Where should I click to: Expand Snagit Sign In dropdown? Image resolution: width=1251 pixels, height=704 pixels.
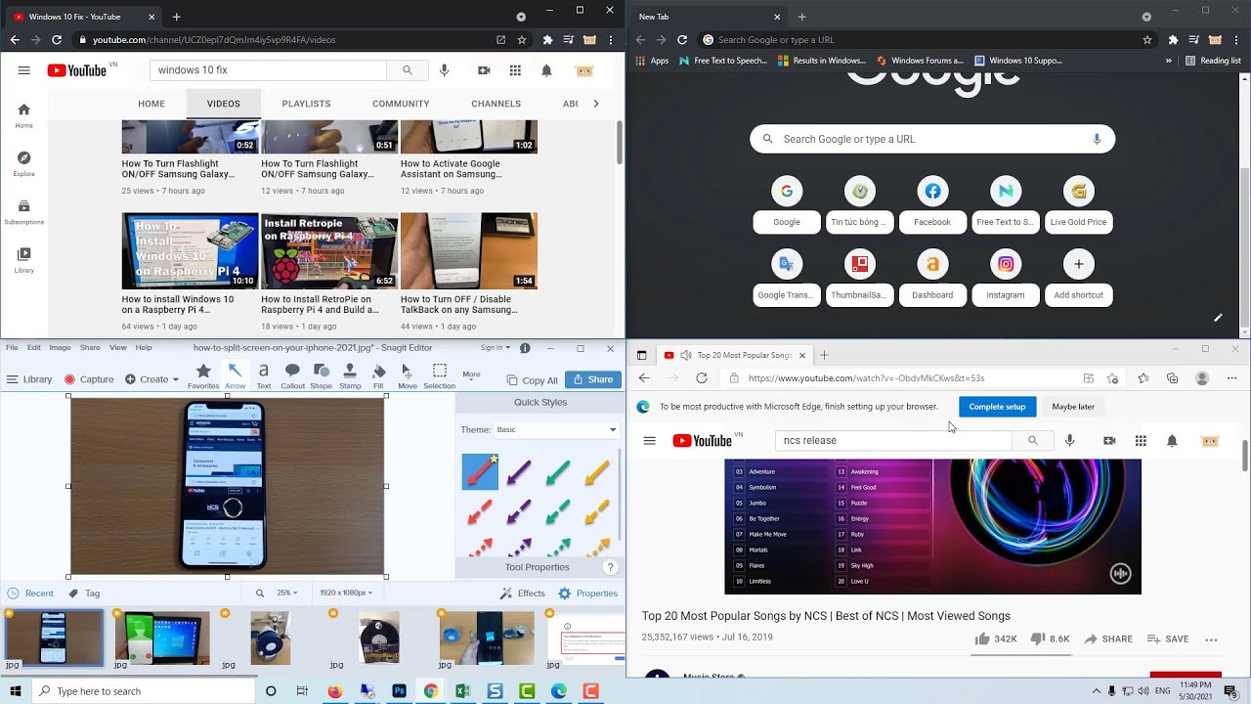[496, 348]
